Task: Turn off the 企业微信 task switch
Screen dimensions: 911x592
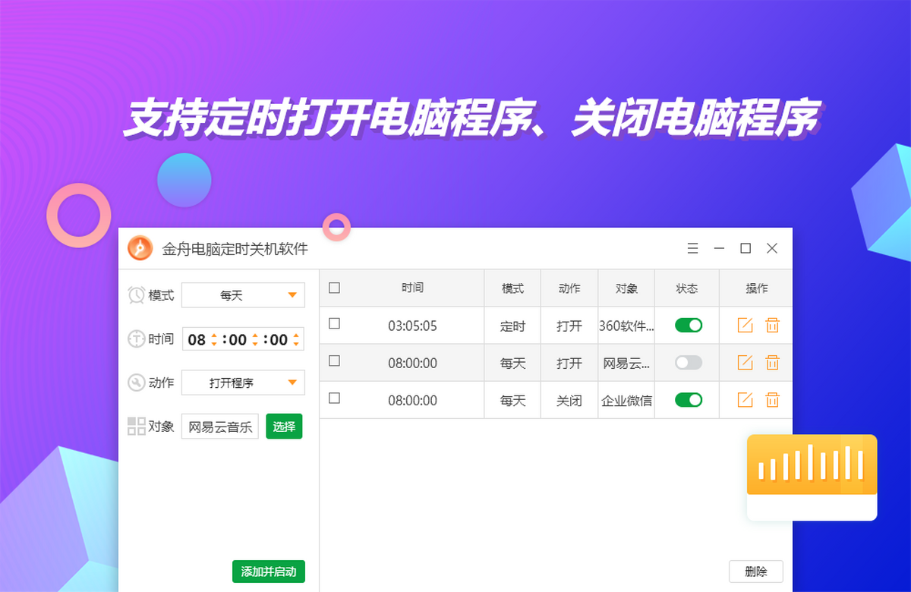Action: click(689, 400)
